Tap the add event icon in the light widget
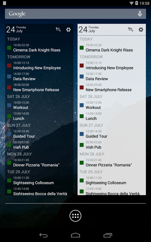 131,30
